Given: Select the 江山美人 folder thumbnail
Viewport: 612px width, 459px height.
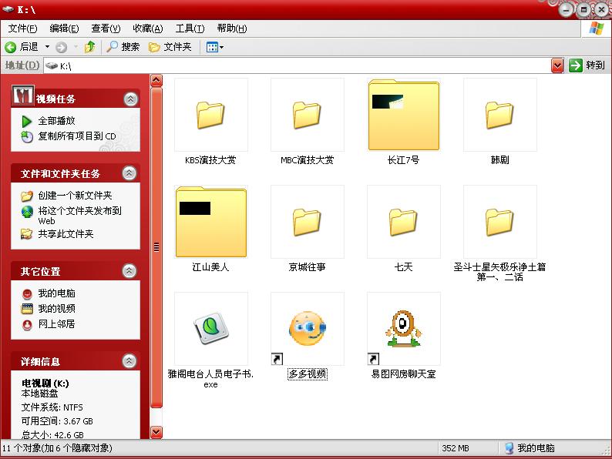Looking at the screenshot, I should (210, 222).
